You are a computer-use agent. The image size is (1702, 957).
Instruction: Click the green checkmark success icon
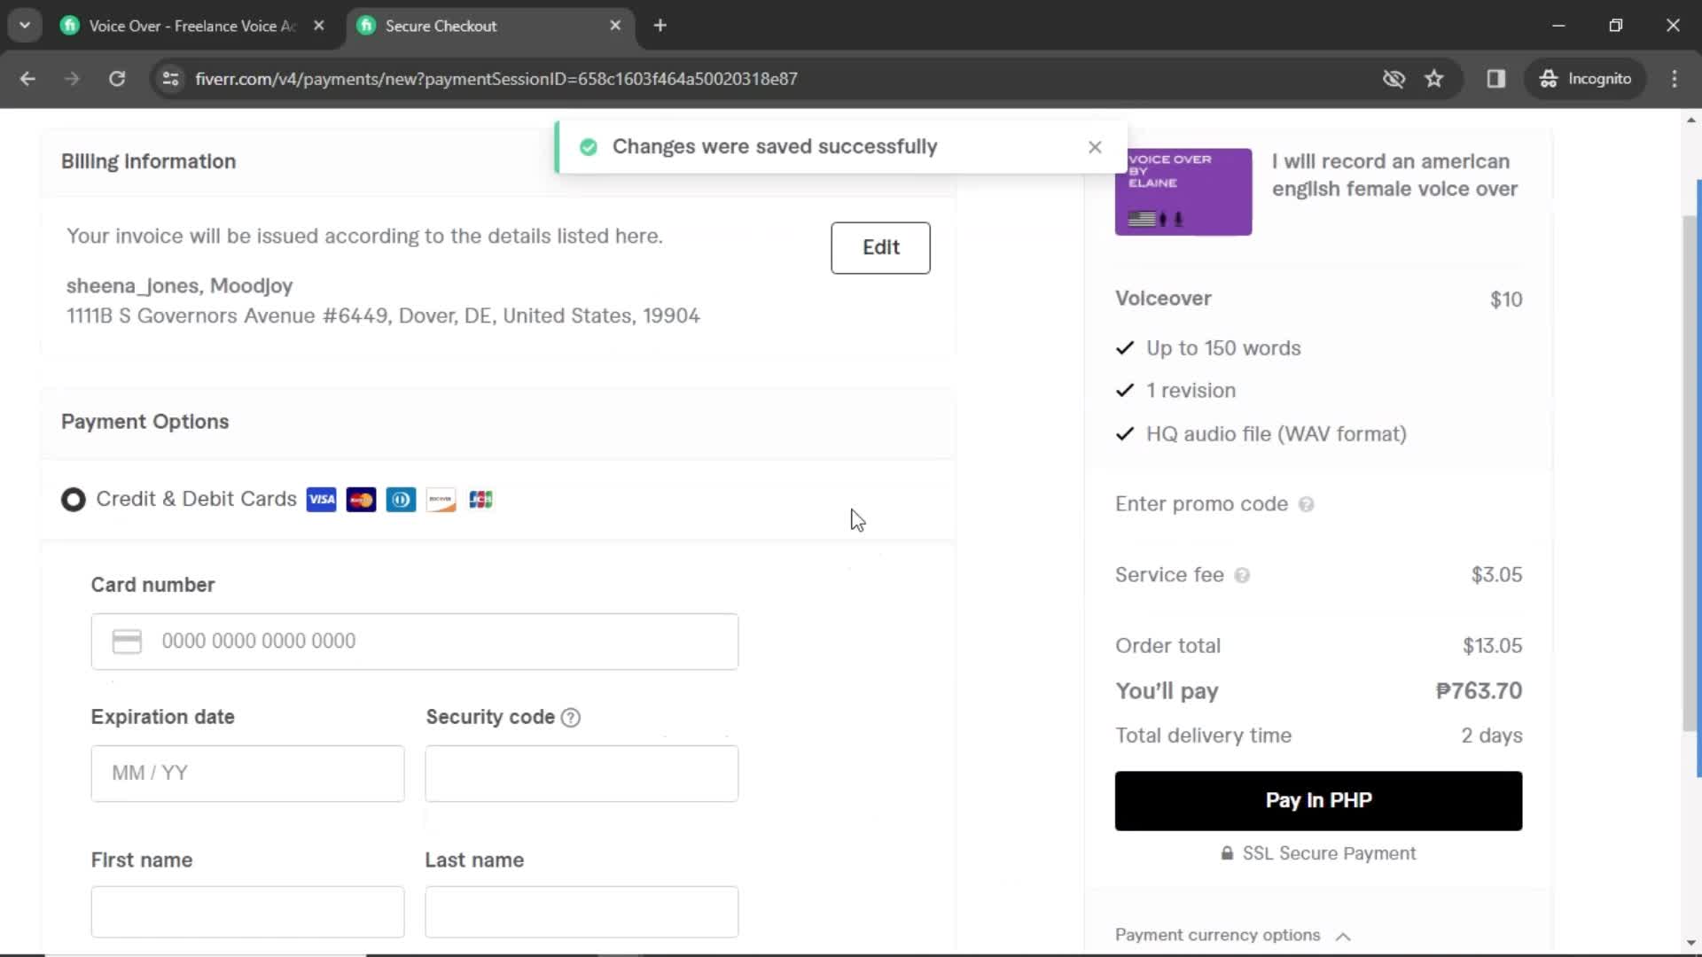tap(588, 146)
